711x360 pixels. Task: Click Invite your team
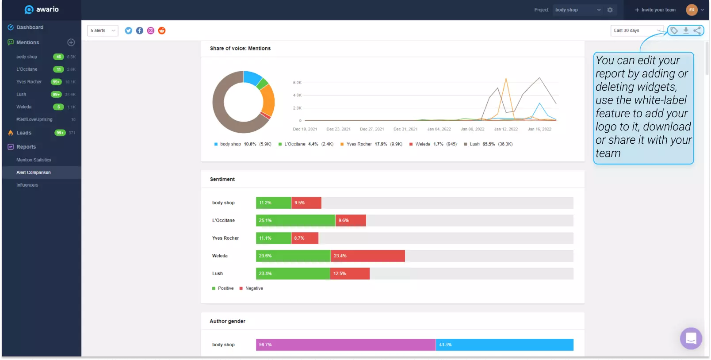[x=655, y=10]
